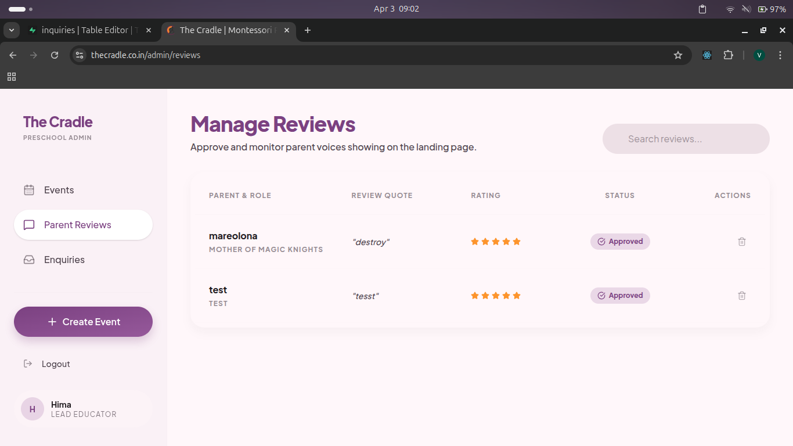Click the React DevTools extension icon
The height and width of the screenshot is (446, 793).
(x=707, y=55)
